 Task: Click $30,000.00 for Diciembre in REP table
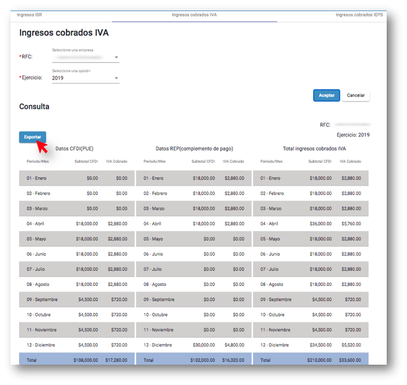pos(204,345)
